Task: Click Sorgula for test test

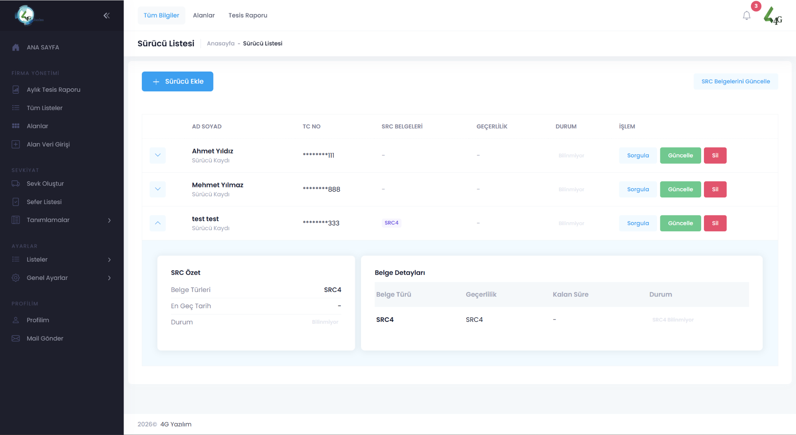Action: pos(638,223)
